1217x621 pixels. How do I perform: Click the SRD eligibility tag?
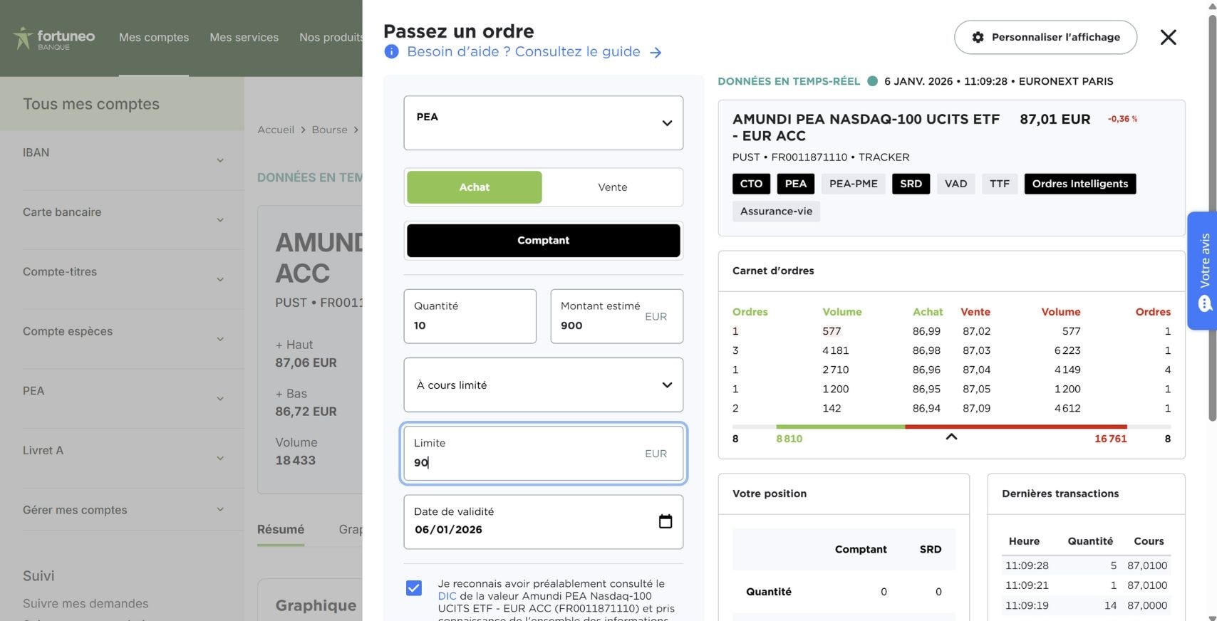(911, 184)
